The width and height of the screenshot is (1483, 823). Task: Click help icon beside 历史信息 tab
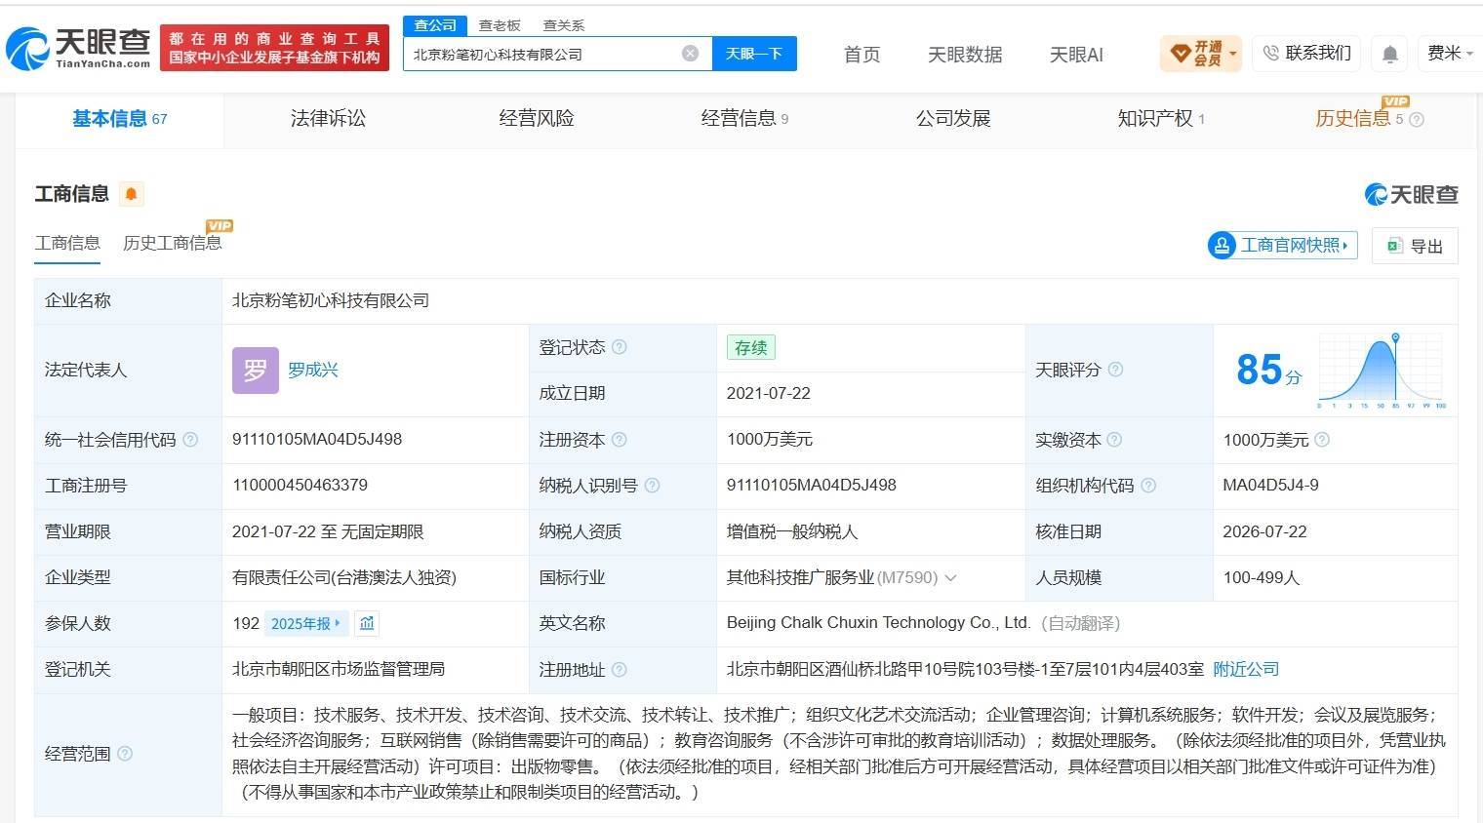coord(1417,119)
